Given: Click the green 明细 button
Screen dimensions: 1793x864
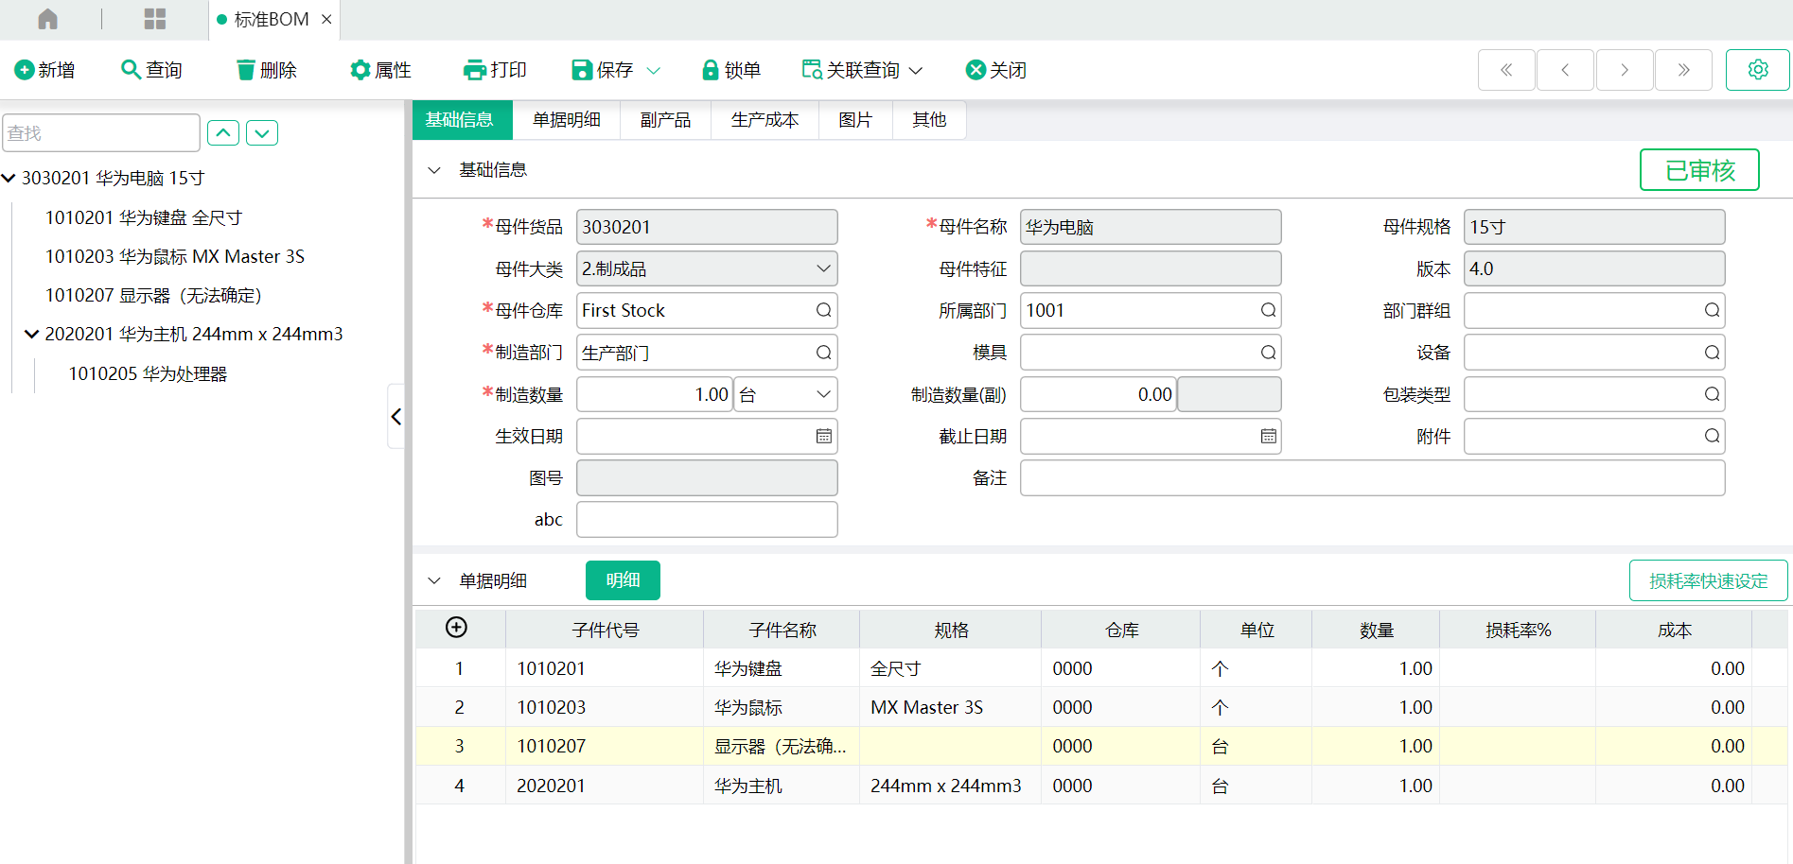Looking at the screenshot, I should pyautogui.click(x=623, y=580).
